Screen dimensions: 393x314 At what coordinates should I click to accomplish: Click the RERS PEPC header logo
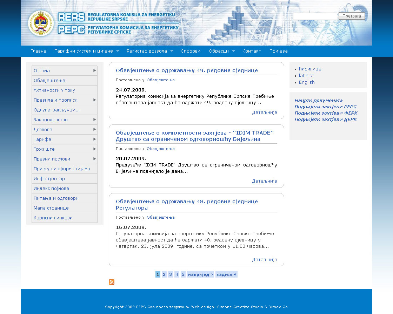[118, 23]
